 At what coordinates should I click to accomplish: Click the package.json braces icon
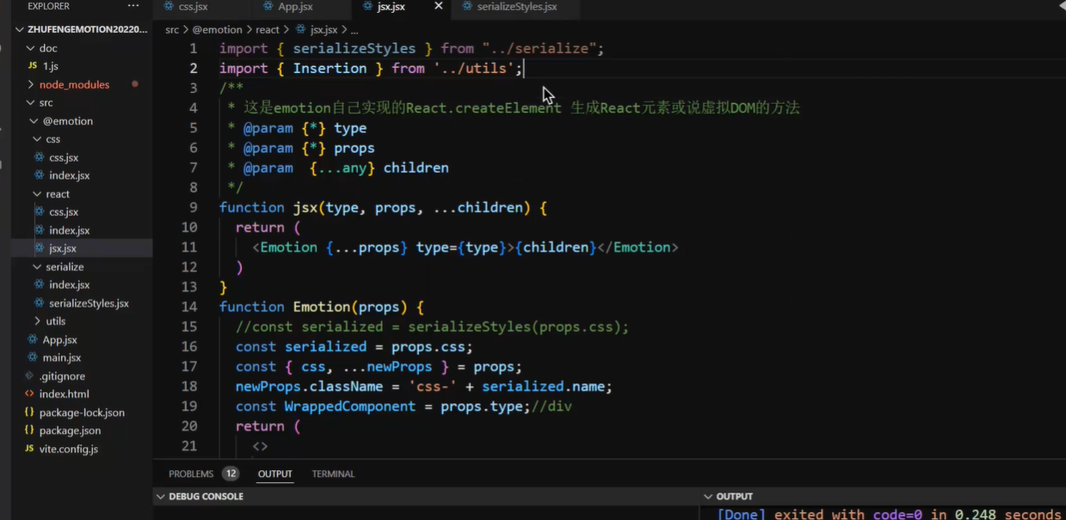30,431
